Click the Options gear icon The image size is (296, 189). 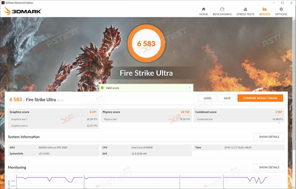point(281,9)
